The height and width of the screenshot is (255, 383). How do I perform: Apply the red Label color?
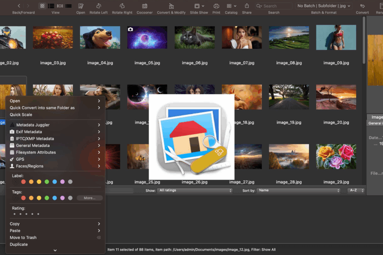23,182
